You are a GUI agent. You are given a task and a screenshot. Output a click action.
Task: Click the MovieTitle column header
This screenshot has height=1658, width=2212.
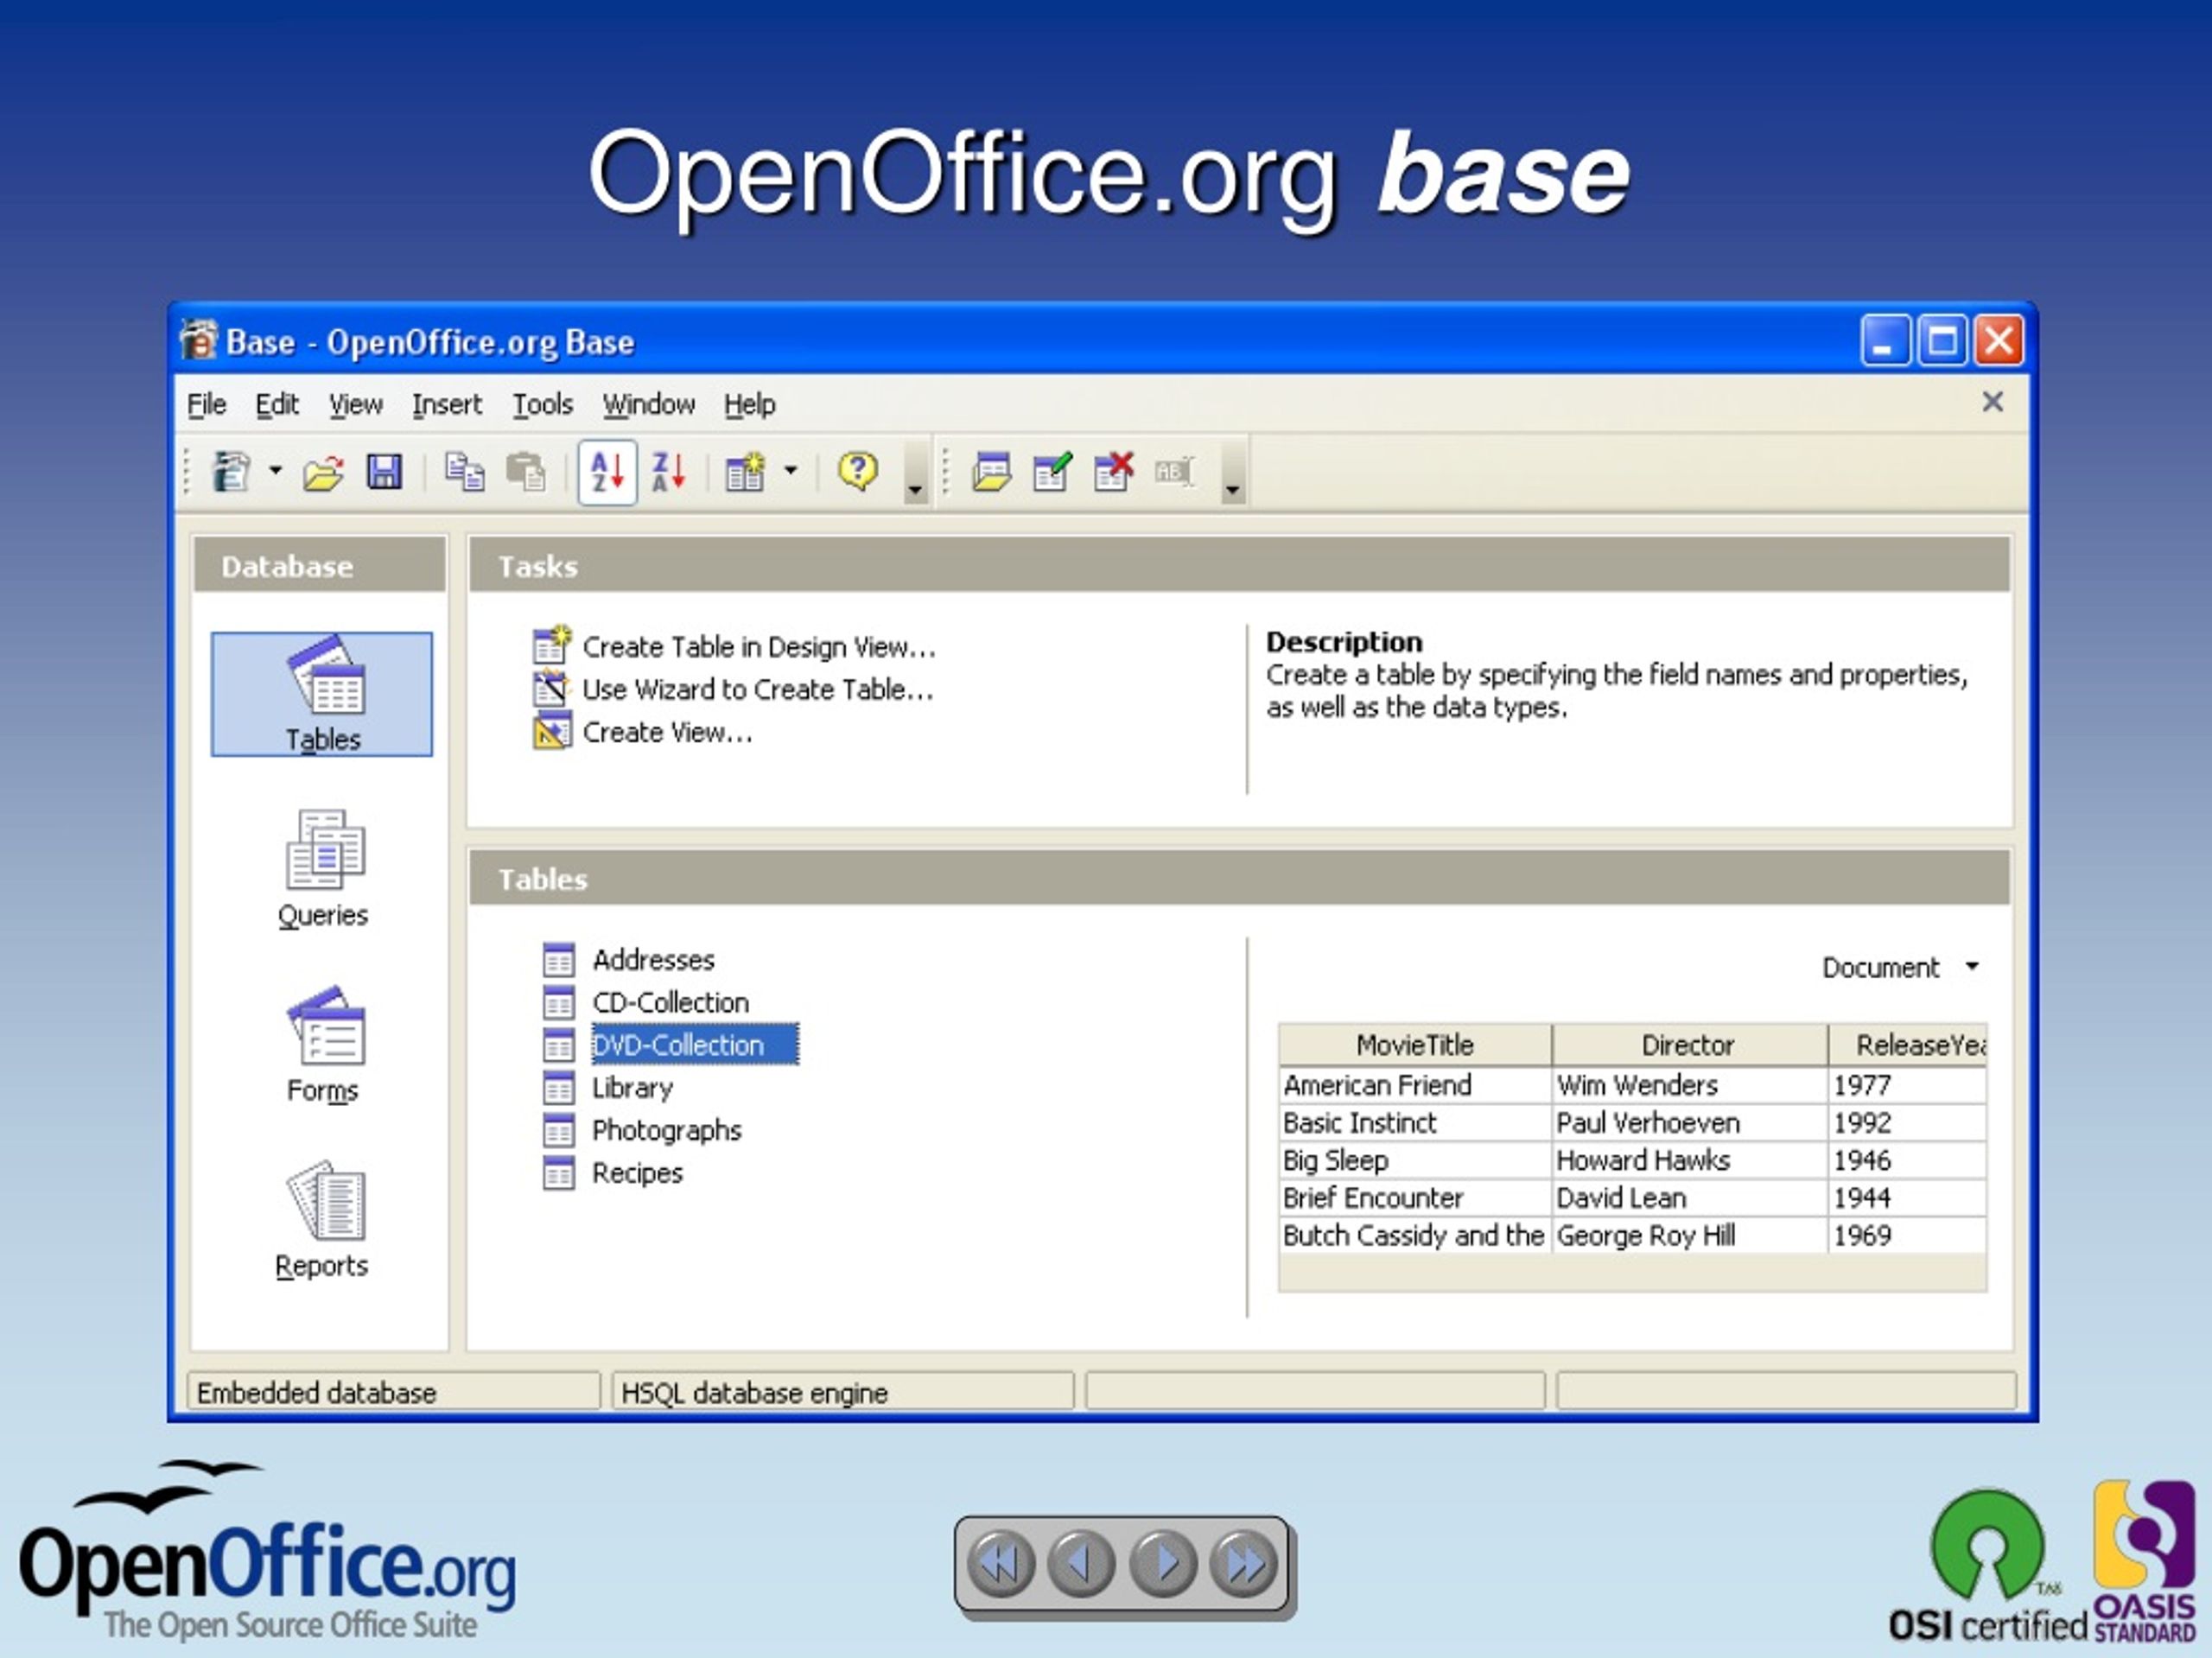(1415, 1045)
